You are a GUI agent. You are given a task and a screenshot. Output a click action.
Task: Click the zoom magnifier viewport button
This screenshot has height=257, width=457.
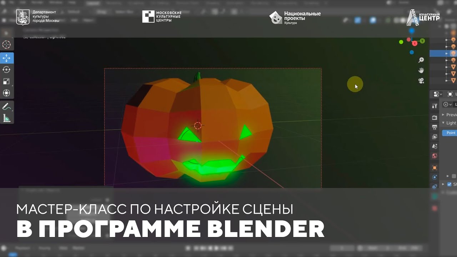point(421,60)
